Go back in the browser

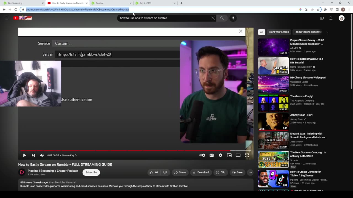point(4,10)
